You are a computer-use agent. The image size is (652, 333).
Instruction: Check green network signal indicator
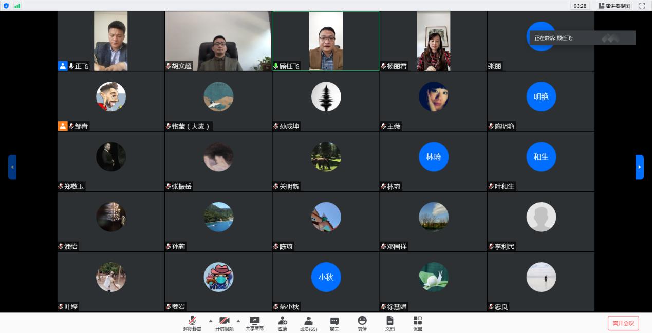tap(17, 6)
